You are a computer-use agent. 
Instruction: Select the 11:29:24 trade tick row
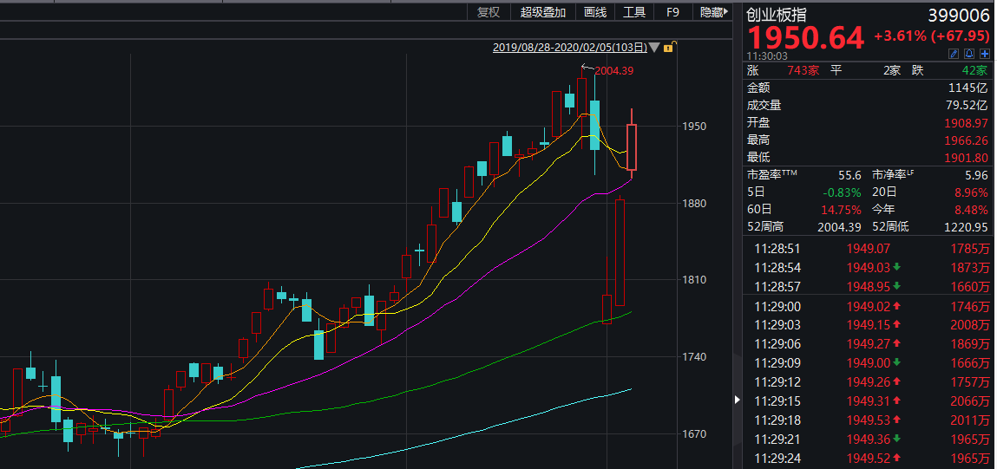click(869, 458)
